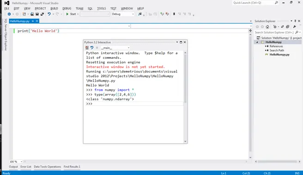
Task: Open the __main__ scope dropdown
Action: click(x=115, y=48)
